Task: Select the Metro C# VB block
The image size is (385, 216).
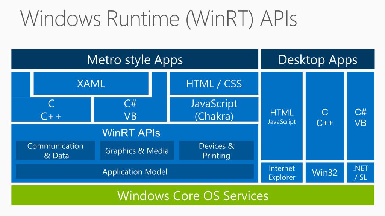Action: tap(130, 109)
